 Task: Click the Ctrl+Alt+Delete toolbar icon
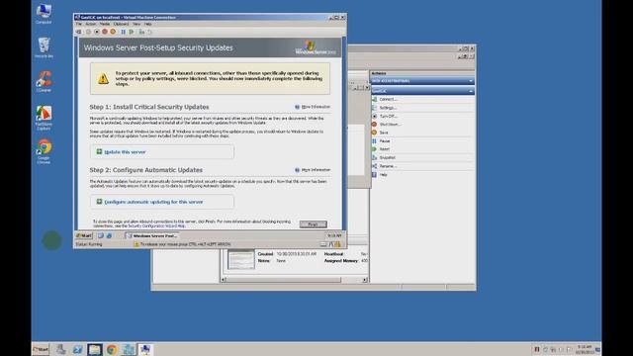pos(79,32)
